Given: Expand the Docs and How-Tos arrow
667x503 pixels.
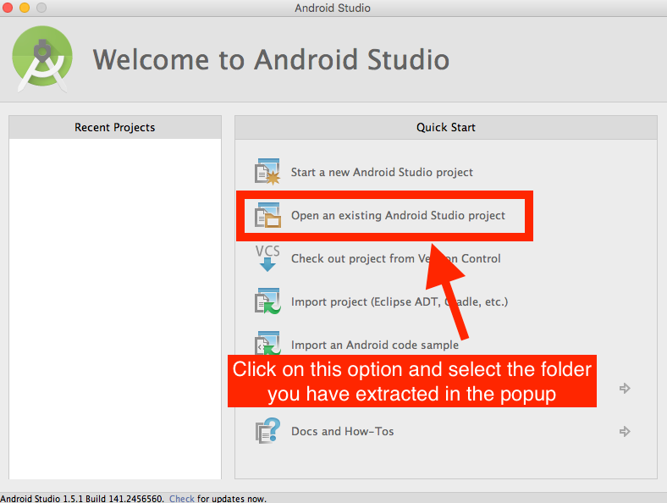Looking at the screenshot, I should 625,432.
